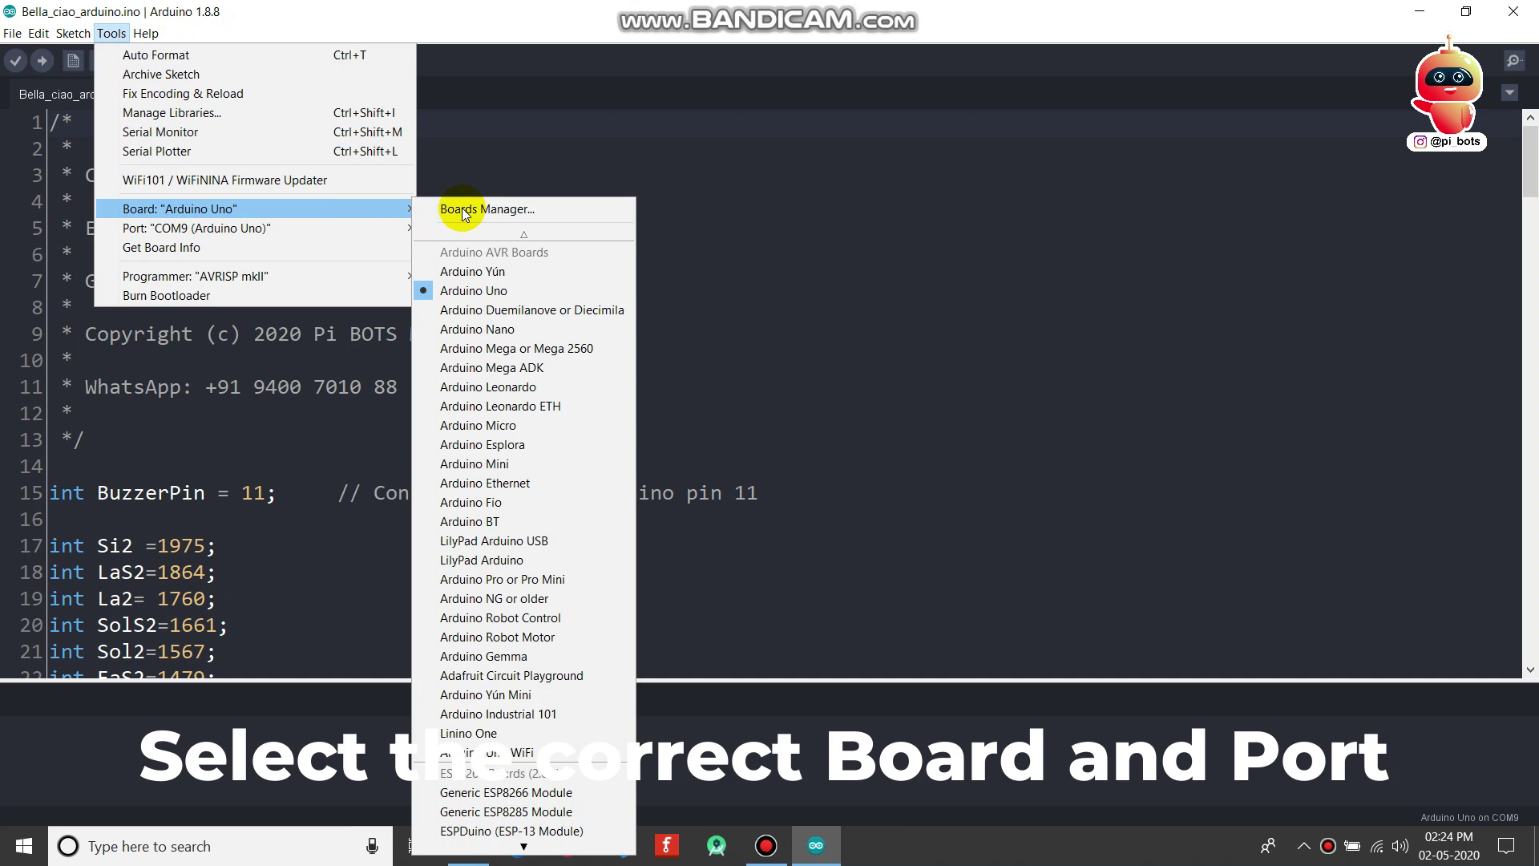Choose Arduino Mini board

coord(523,464)
